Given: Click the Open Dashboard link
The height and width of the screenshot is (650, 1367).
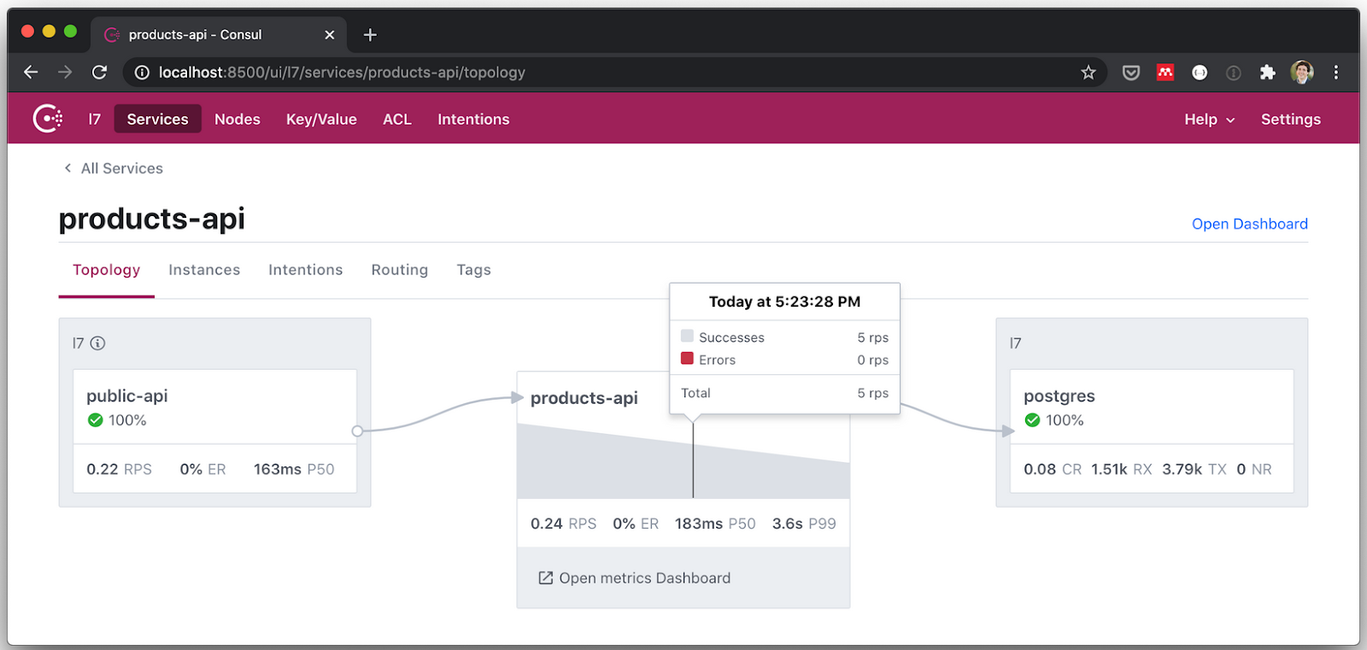Looking at the screenshot, I should pyautogui.click(x=1249, y=224).
